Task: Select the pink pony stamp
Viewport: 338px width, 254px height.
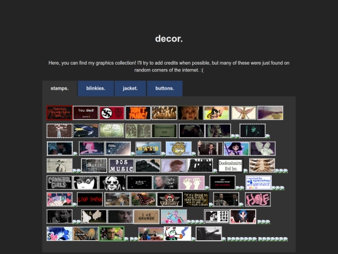Action: (x=91, y=149)
